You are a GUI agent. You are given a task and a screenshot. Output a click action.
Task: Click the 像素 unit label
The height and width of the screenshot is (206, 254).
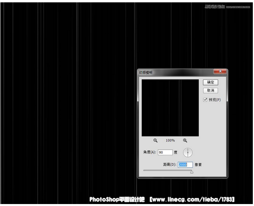(x=198, y=164)
